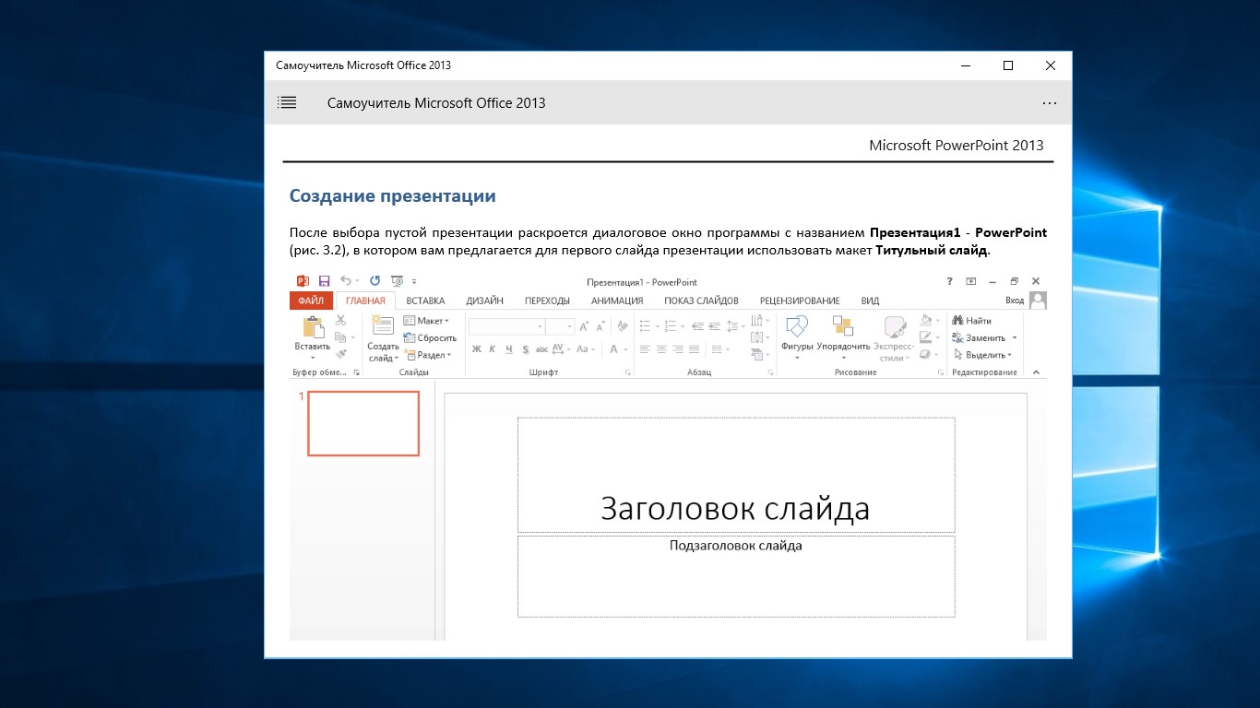This screenshot has width=1260, height=708.
Task: Switch to the АНИМАЦИЯ tab
Action: point(617,301)
